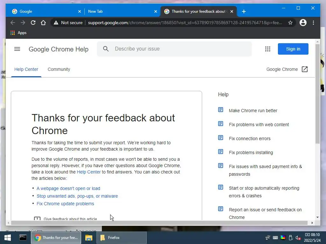Switch to the Google tab
Screen dimensions: 326x244
tap(45, 11)
